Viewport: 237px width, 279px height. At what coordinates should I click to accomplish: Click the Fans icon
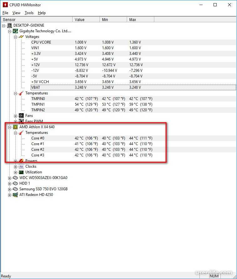click(21, 116)
